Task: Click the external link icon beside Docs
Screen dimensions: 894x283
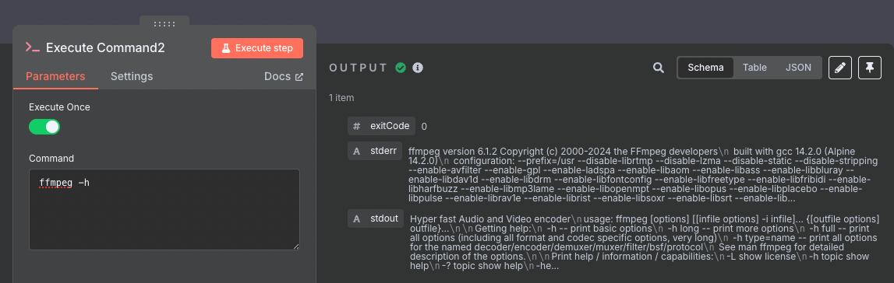Action: click(299, 77)
